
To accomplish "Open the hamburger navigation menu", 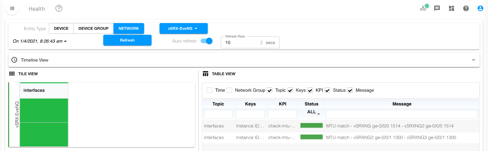I will click(12, 9).
